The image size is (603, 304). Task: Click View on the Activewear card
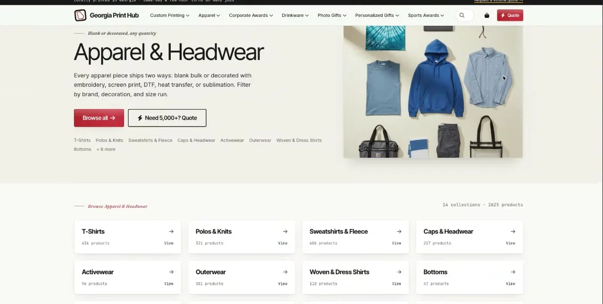tap(169, 284)
